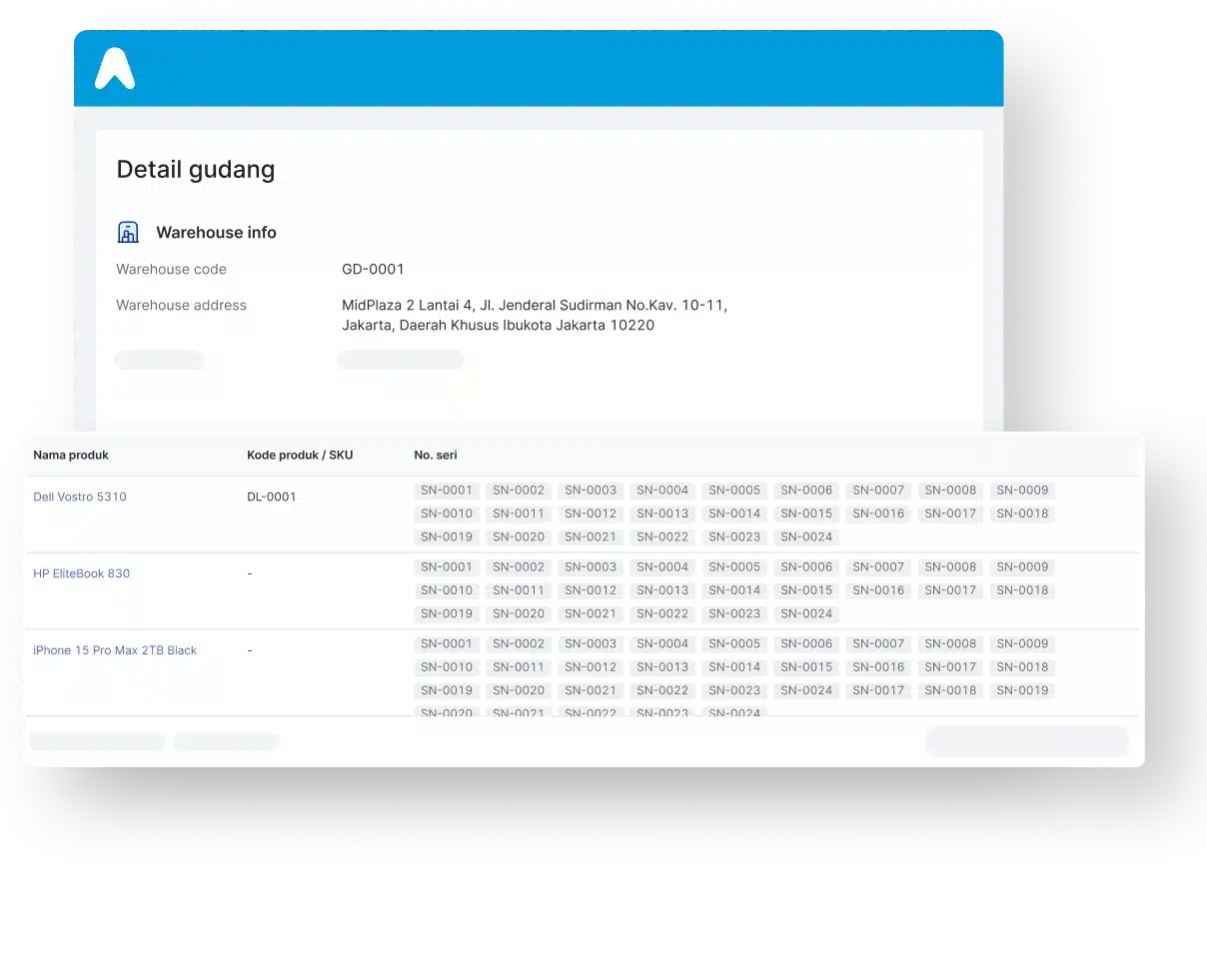Open iPhone 15 Pro Max 2TB Black
Image resolution: width=1207 pixels, height=957 pixels.
click(115, 650)
